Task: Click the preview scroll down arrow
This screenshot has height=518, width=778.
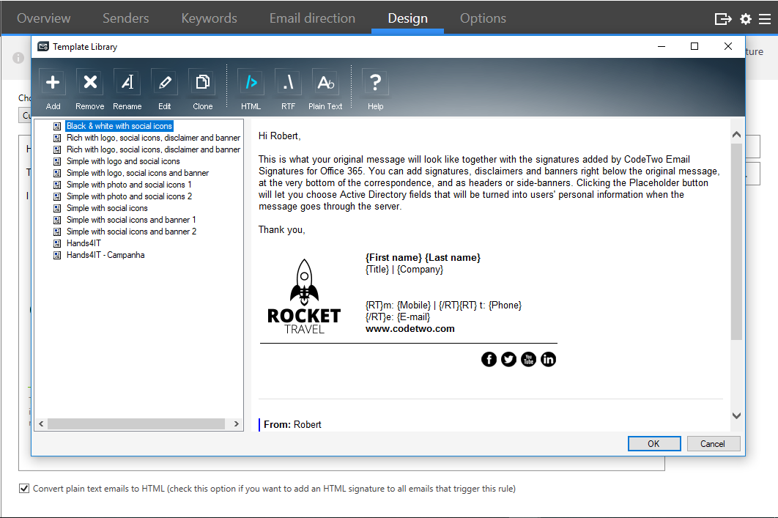Action: coord(736,415)
